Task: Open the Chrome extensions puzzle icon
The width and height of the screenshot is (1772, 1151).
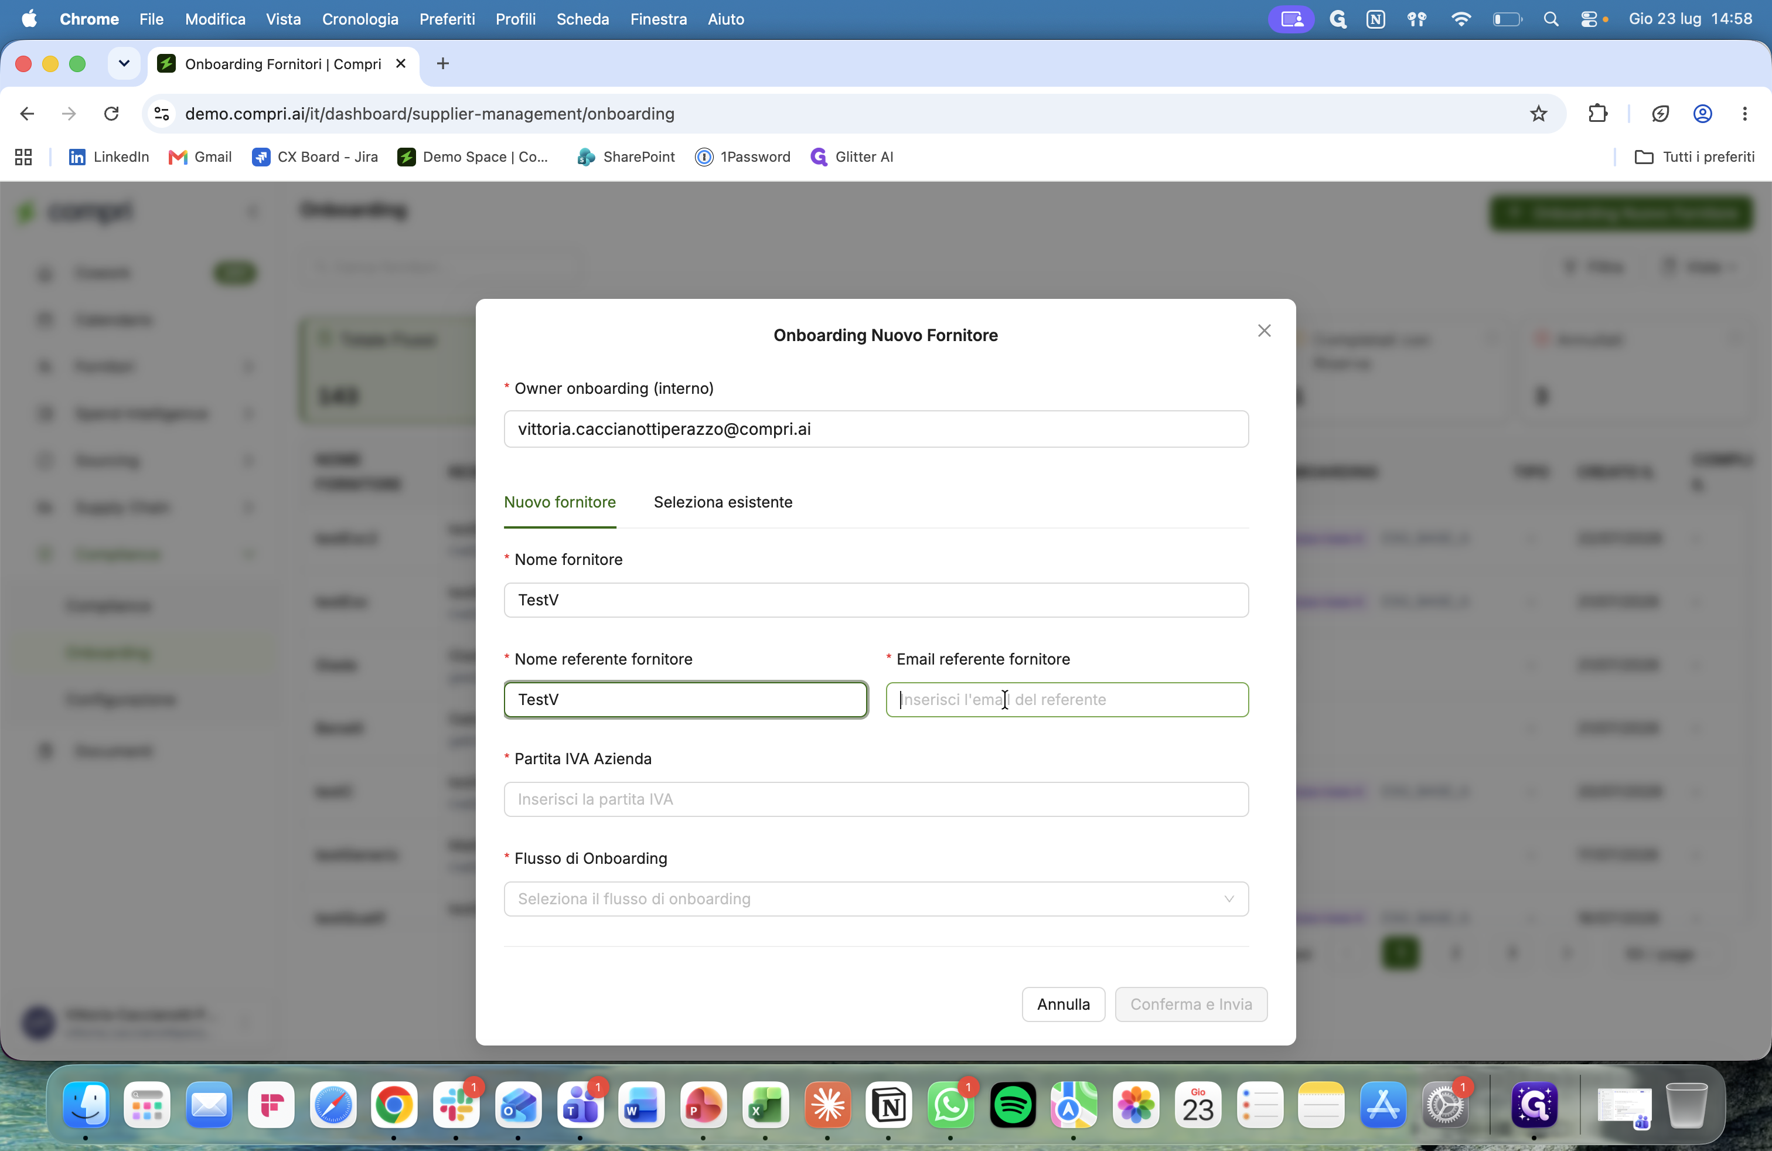Action: 1597,114
